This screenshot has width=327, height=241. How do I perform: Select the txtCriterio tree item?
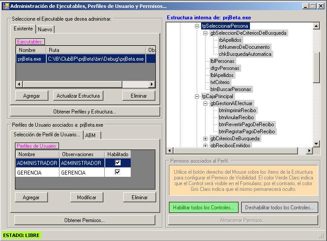click(x=220, y=82)
